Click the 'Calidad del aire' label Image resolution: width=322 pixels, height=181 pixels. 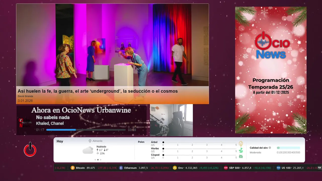259,148
